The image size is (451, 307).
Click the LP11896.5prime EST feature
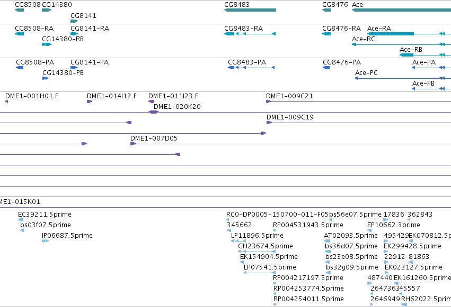coord(238,241)
